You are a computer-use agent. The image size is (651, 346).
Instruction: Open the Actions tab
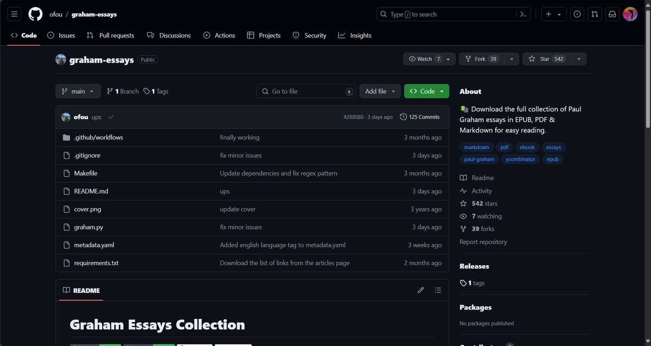pos(219,35)
